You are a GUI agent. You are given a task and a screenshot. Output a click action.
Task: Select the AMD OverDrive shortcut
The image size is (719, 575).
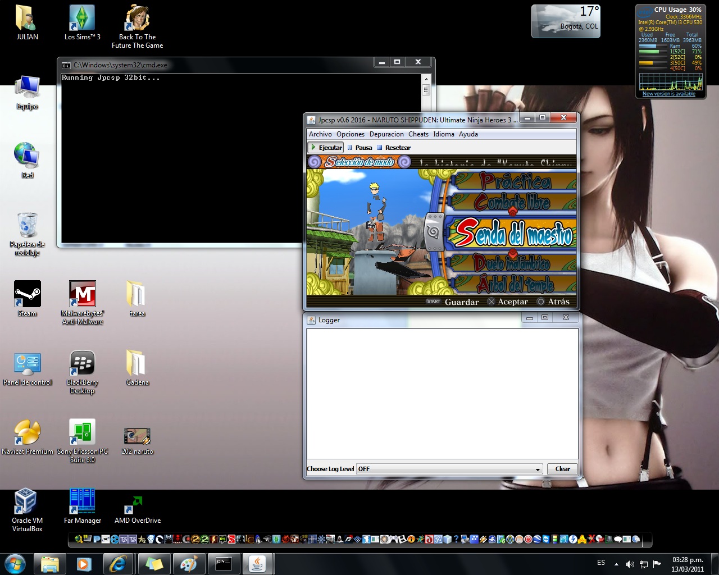click(137, 509)
